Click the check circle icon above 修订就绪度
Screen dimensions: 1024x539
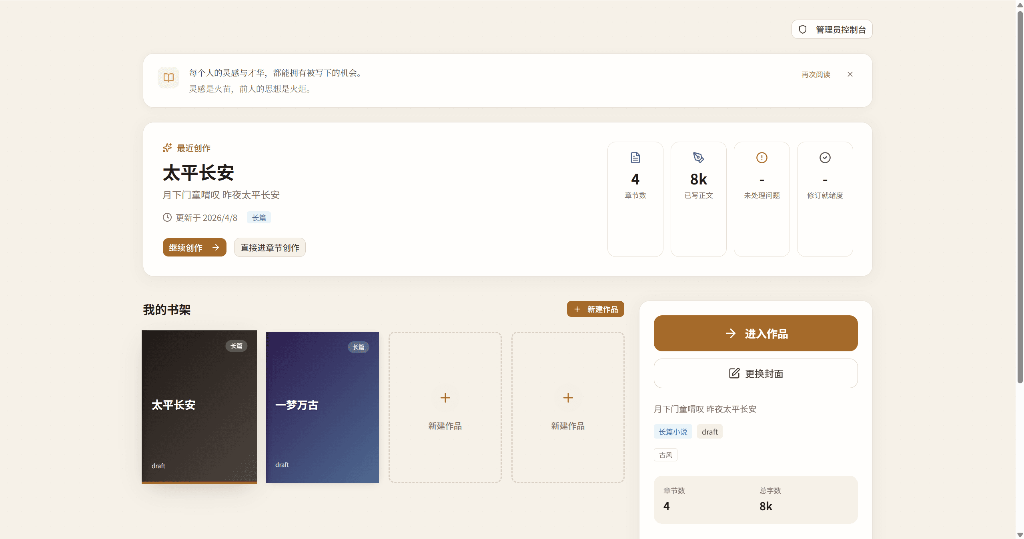(x=825, y=158)
